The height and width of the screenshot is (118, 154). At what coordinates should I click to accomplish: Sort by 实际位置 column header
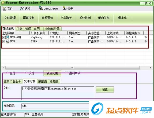(96, 33)
